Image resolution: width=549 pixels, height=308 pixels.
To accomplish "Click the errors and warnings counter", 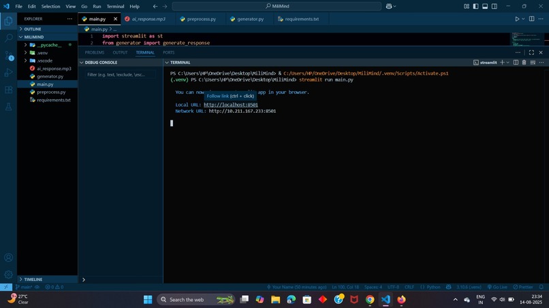I will (x=54, y=287).
